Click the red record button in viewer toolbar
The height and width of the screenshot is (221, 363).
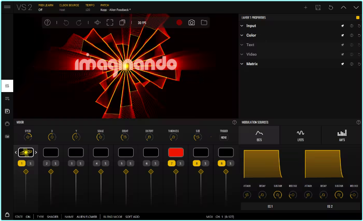[x=179, y=22]
